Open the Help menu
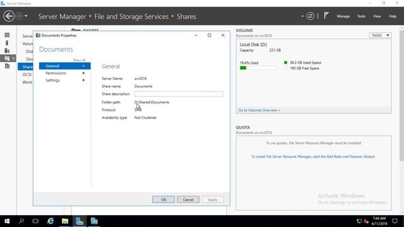404x227 pixels. (393, 16)
